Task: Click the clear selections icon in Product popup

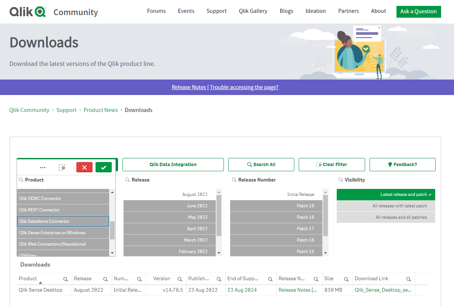Action: click(62, 167)
